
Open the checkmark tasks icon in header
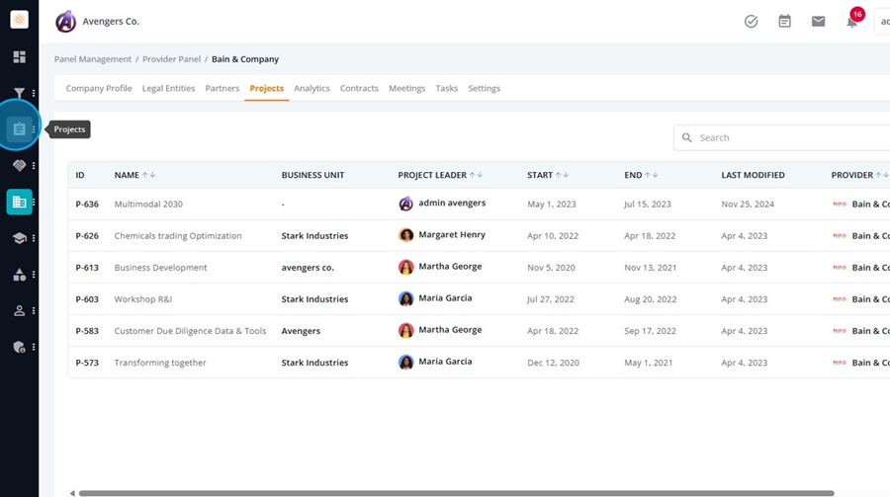[751, 22]
